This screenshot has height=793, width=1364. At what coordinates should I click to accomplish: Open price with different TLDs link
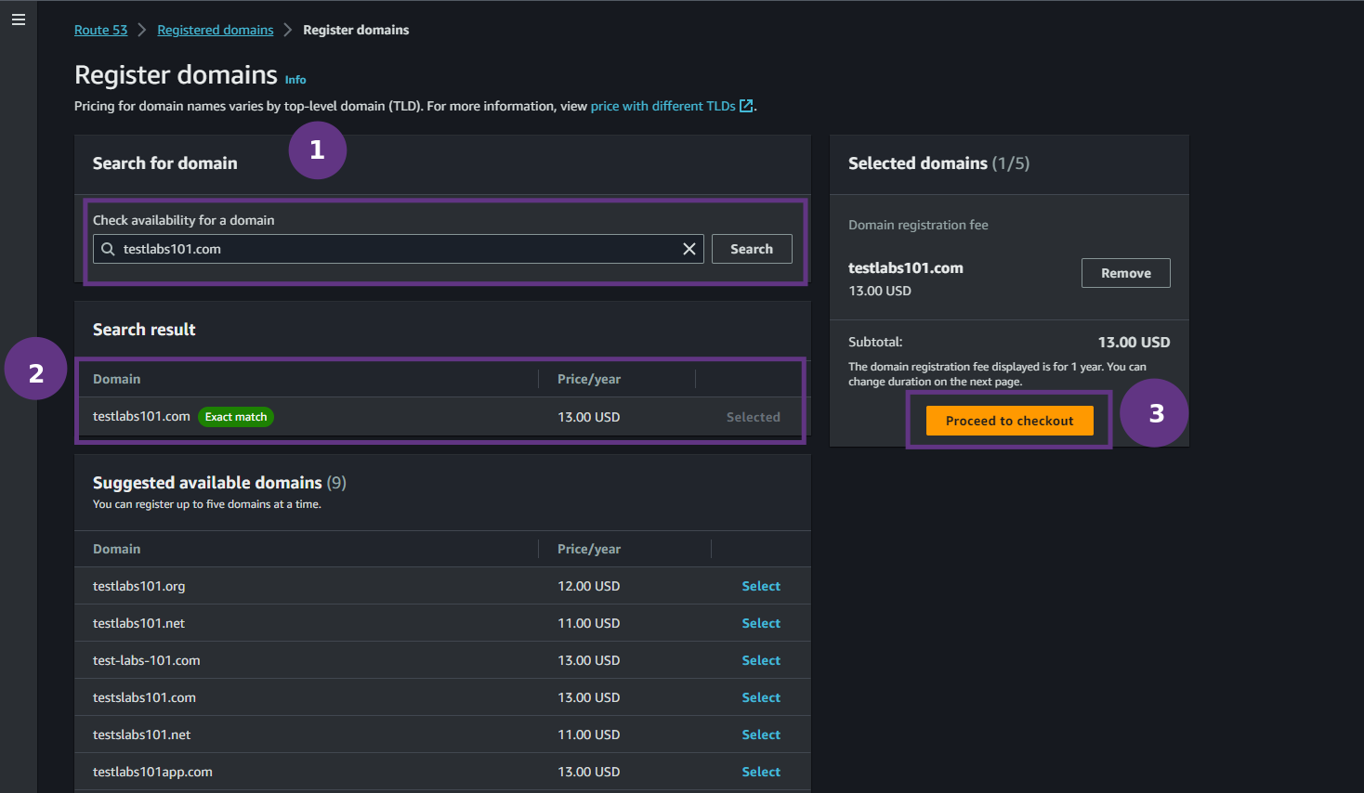[662, 106]
